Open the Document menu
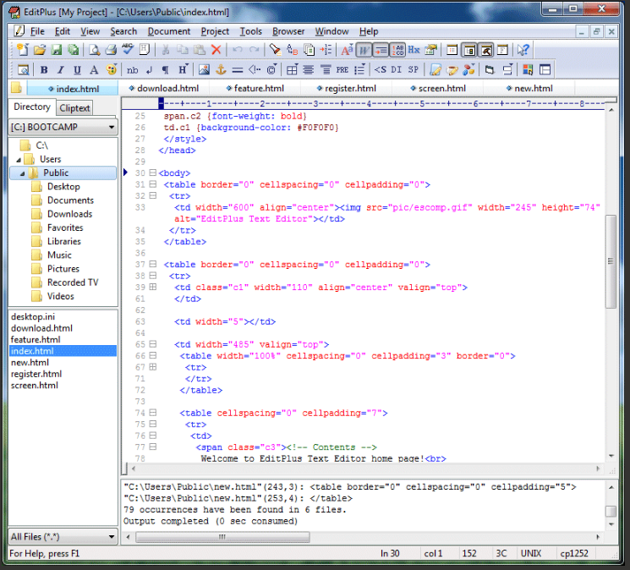The height and width of the screenshot is (570, 630). click(169, 31)
